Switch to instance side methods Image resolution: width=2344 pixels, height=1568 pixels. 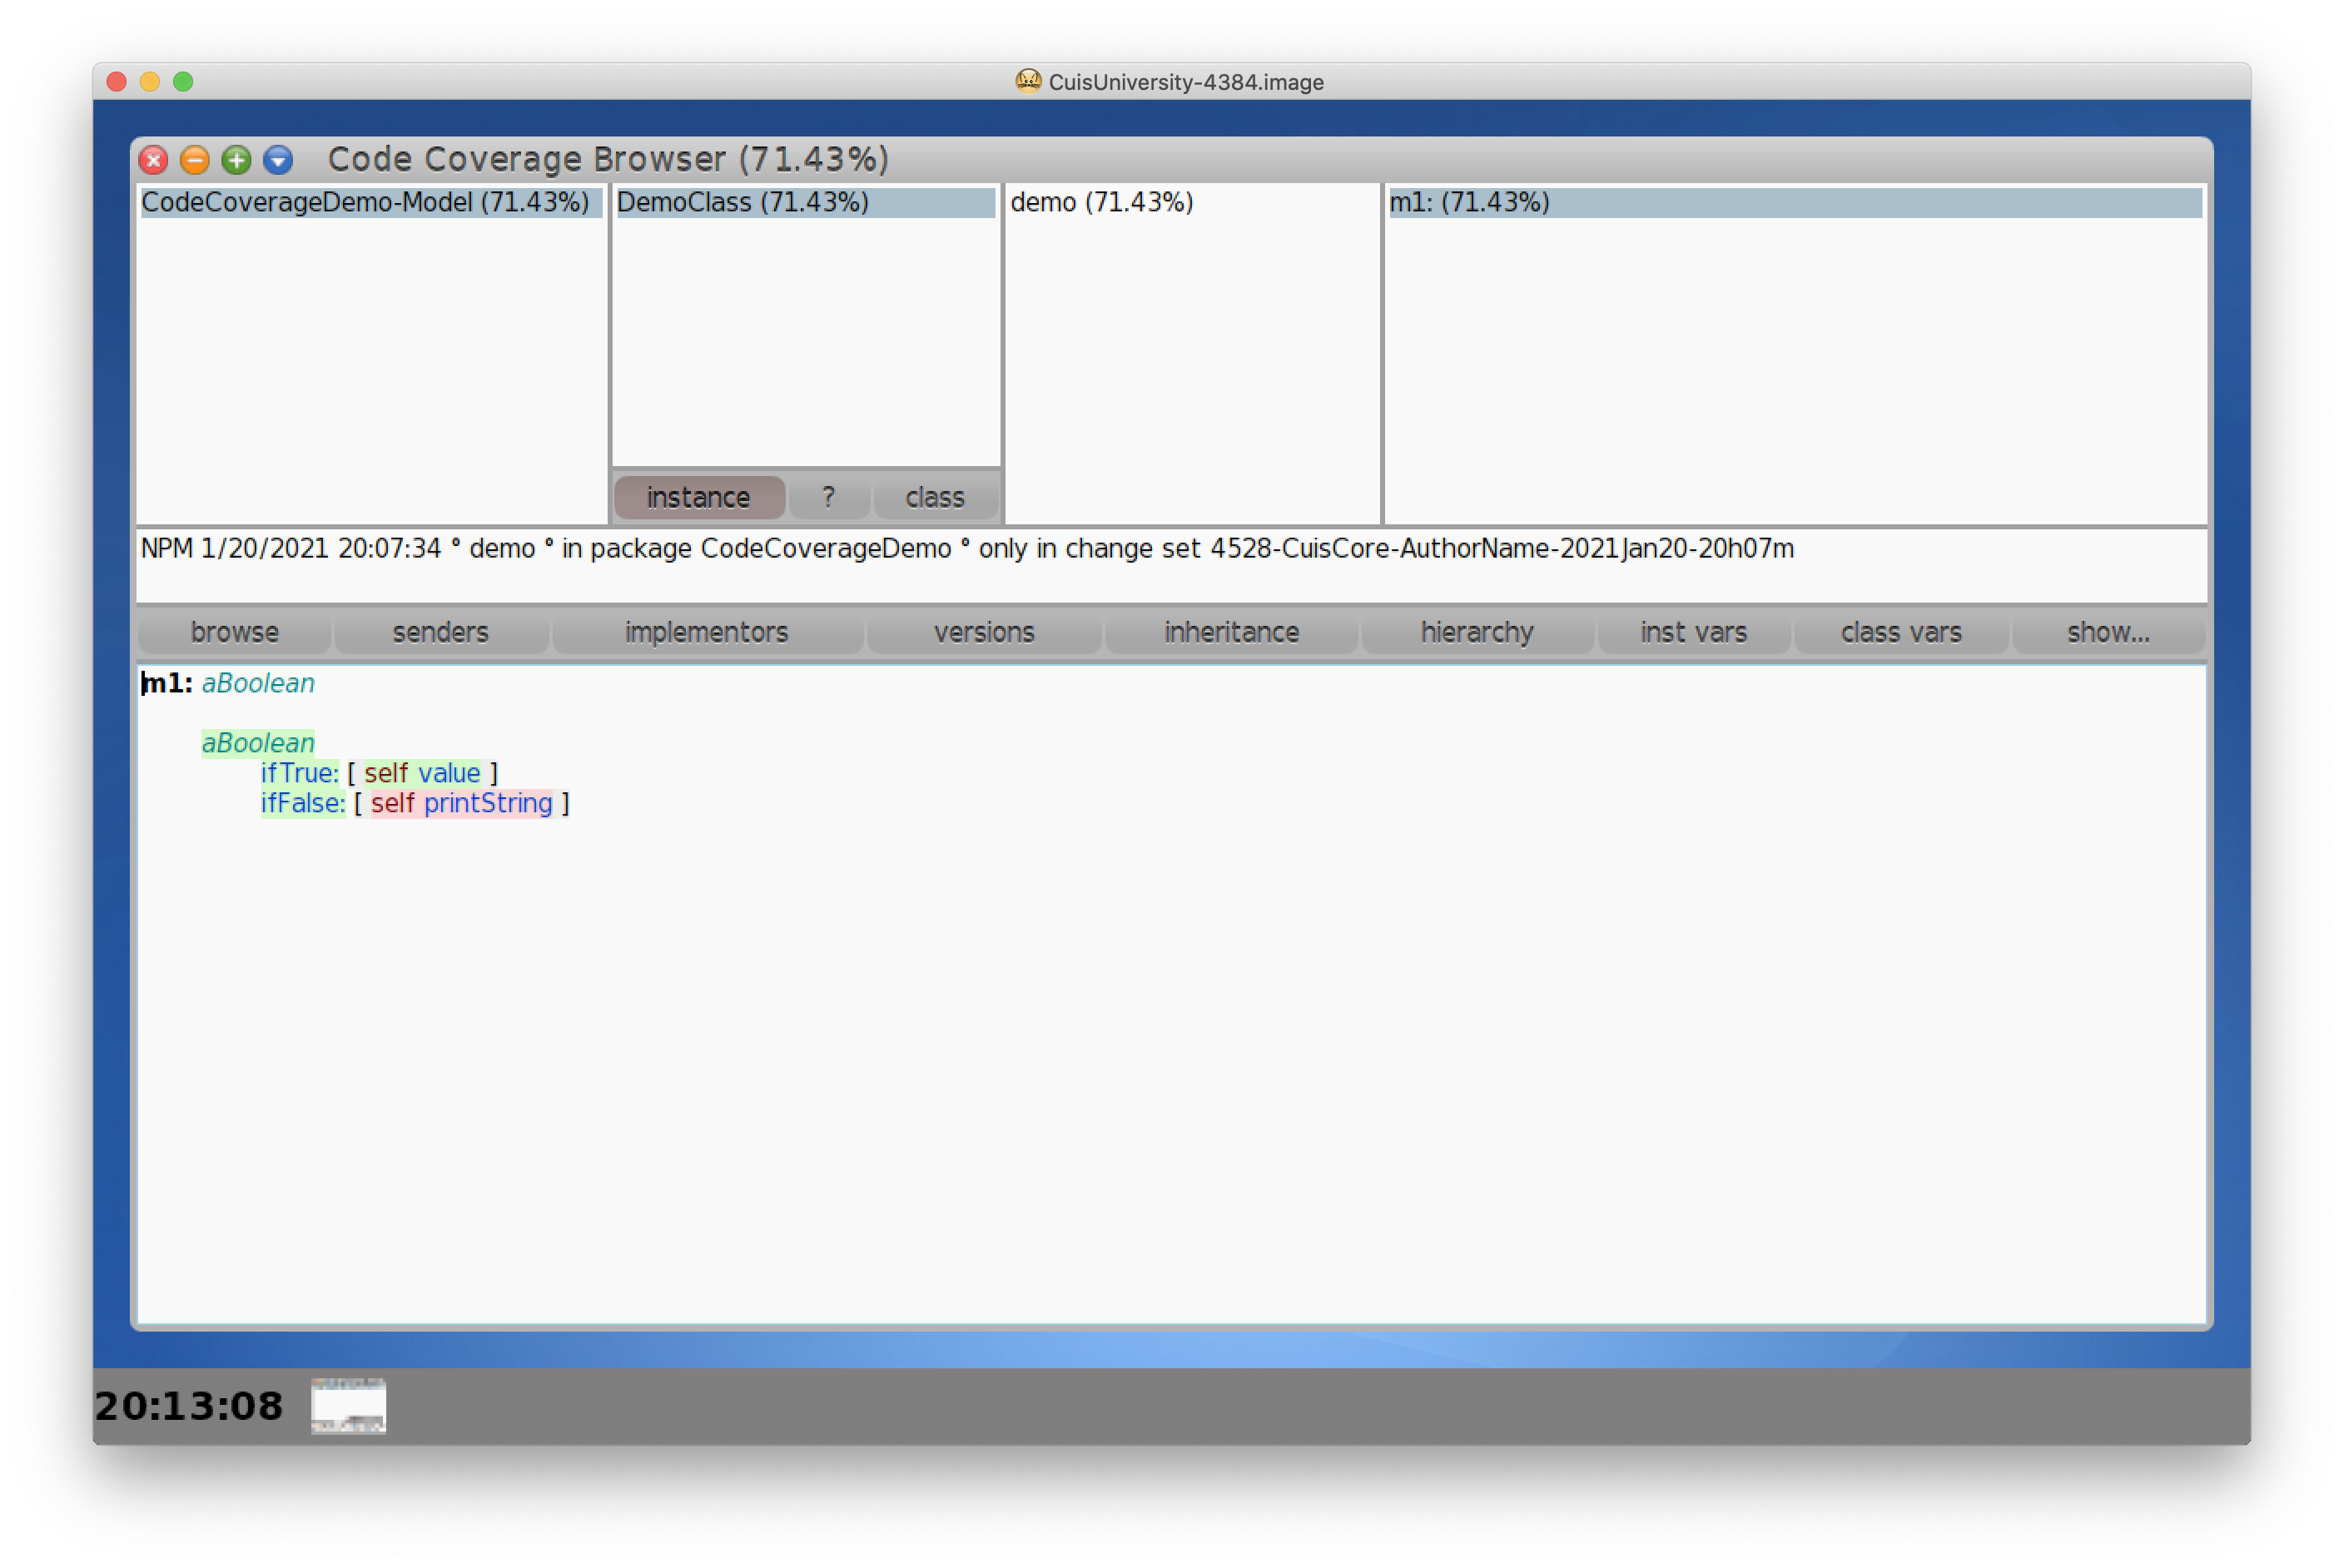click(x=698, y=497)
